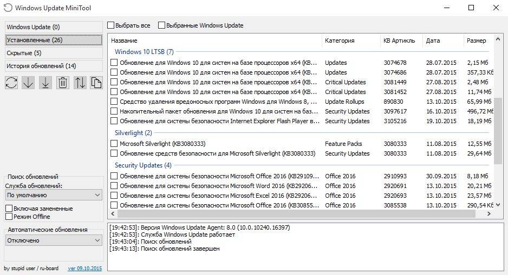The width and height of the screenshot is (508, 275).
Task: Check Microsoft Silverlight Feature Packs row
Action: click(x=114, y=144)
